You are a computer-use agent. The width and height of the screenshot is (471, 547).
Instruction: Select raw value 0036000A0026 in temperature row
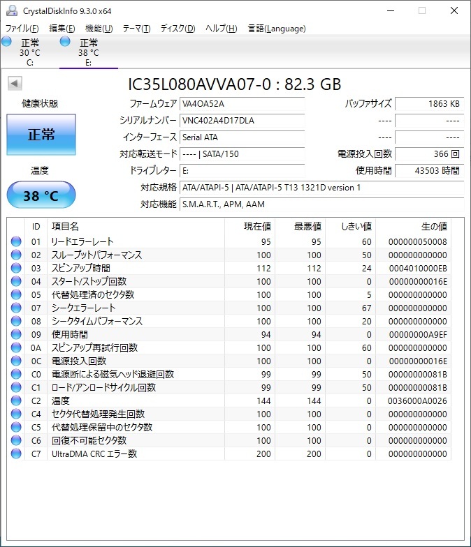[x=417, y=400]
